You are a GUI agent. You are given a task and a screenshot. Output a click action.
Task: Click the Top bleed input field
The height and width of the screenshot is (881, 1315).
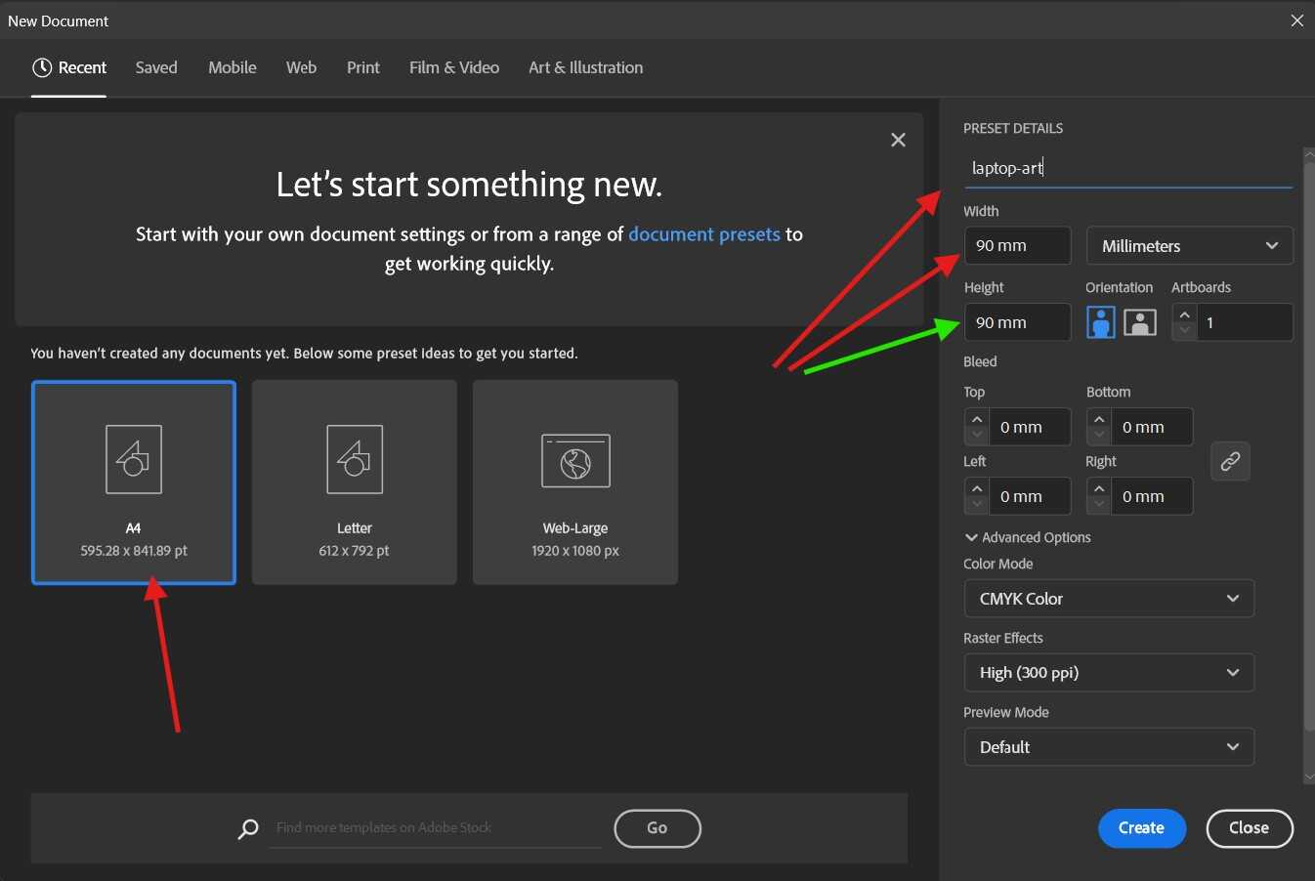click(1030, 427)
